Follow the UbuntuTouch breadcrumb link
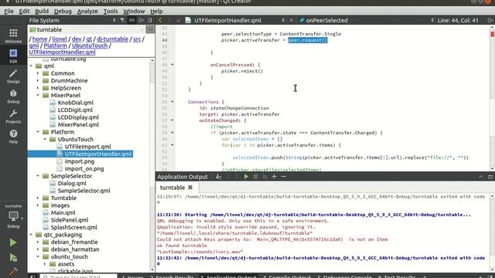This screenshot has height=278, width=495. [x=90, y=46]
